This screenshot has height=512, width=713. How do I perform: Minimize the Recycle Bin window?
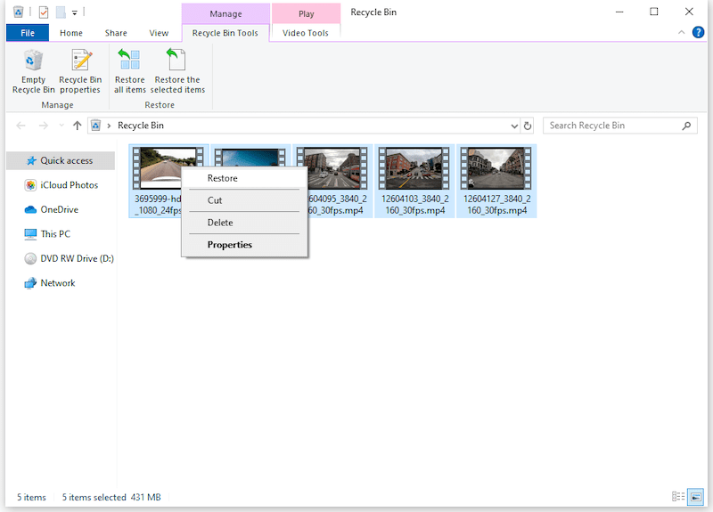point(619,12)
